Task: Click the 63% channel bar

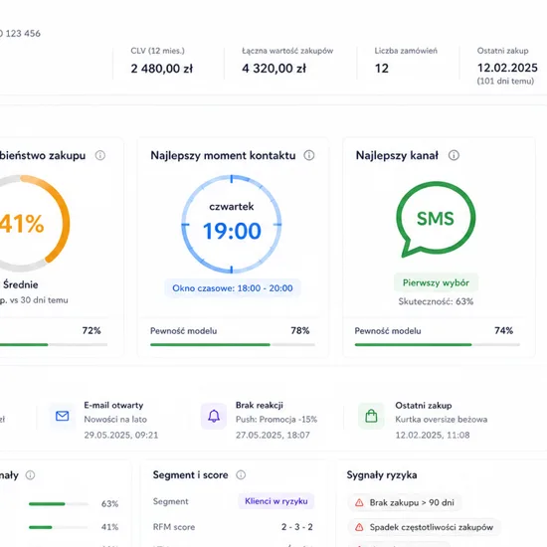Action: tap(59, 504)
